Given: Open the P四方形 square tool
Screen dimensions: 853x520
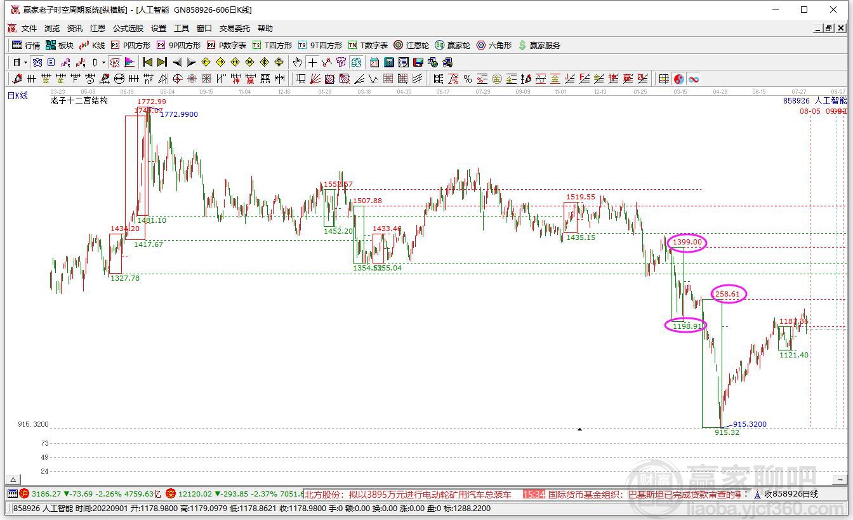Looking at the screenshot, I should click(131, 45).
